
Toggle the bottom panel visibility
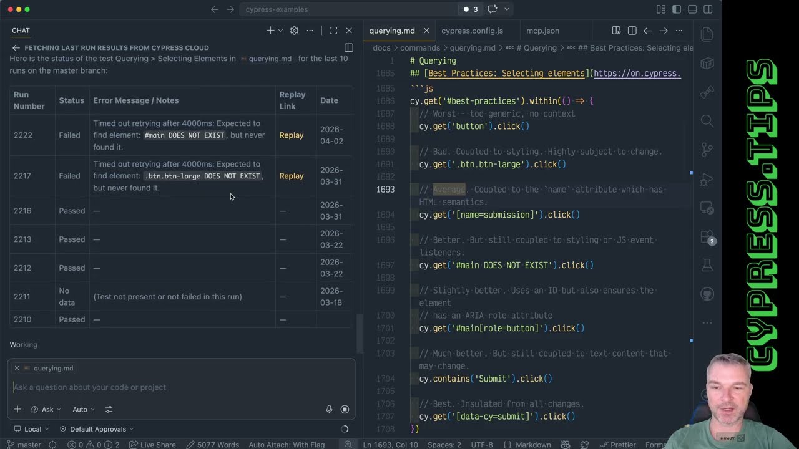(692, 9)
